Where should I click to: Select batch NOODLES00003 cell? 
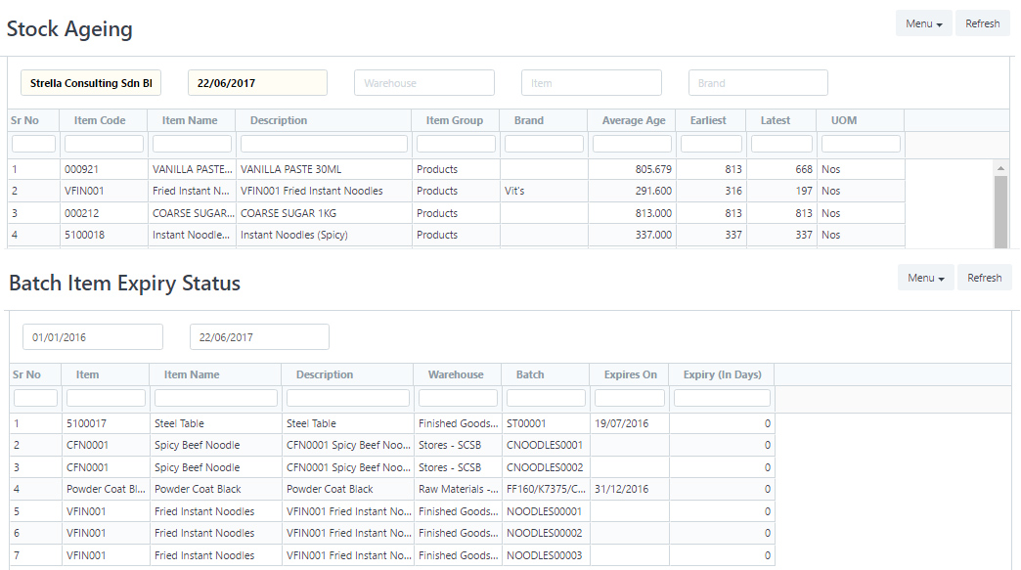[546, 555]
